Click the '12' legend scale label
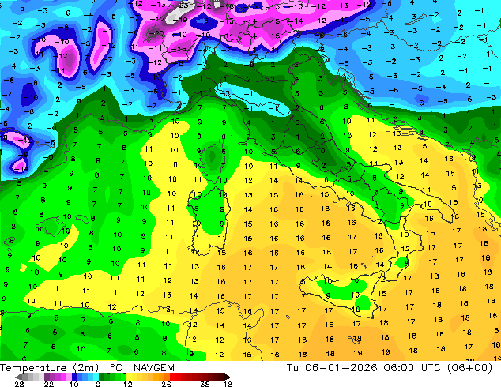This screenshot has height=387, width=501. tap(128, 384)
